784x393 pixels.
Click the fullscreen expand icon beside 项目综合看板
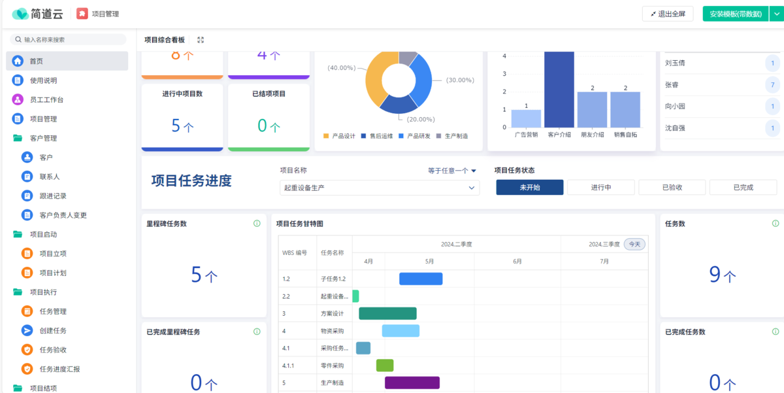point(201,40)
